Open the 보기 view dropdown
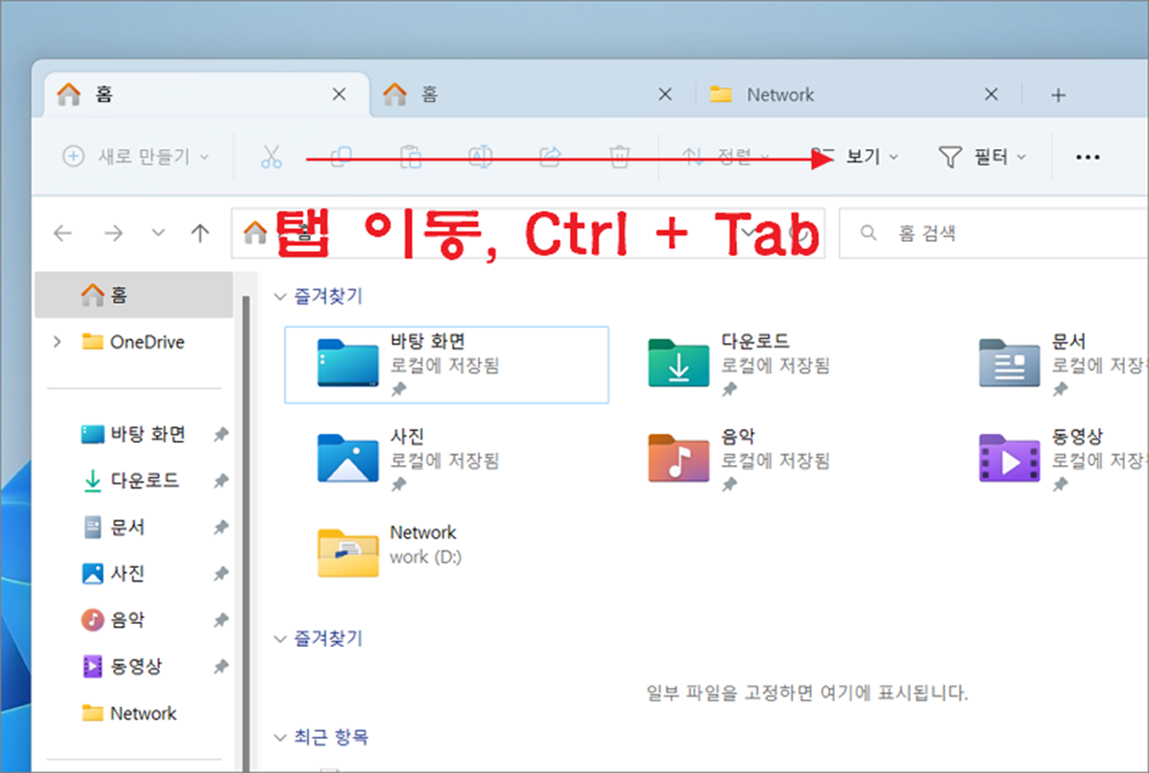Image resolution: width=1149 pixels, height=773 pixels. [x=855, y=157]
